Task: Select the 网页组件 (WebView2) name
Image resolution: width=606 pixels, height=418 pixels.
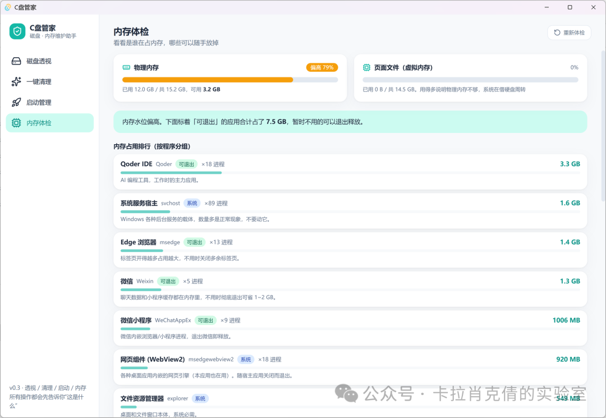Action: pos(153,359)
